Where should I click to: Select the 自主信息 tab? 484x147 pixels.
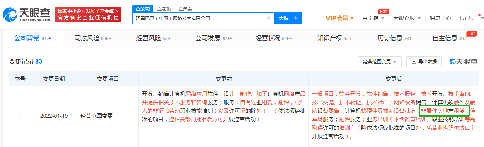coord(450,38)
